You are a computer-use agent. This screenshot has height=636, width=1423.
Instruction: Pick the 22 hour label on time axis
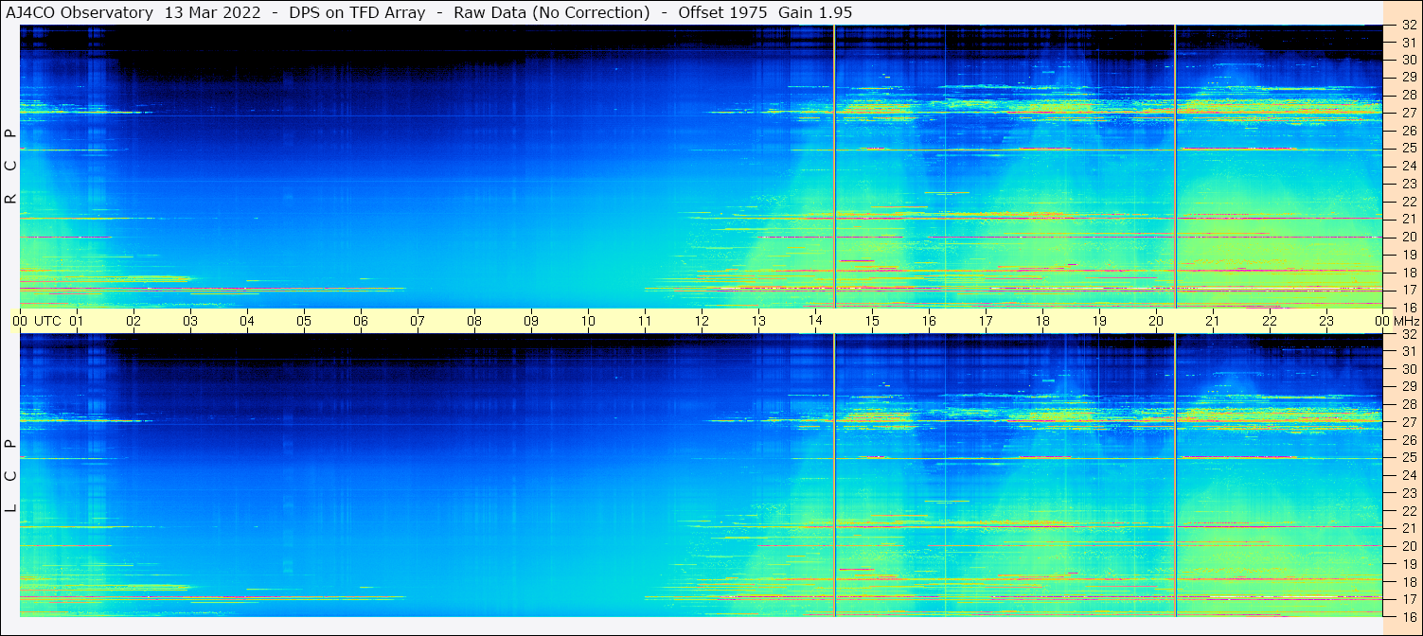click(1270, 321)
